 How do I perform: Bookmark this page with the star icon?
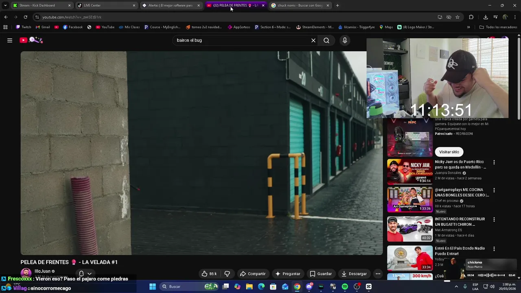[x=458, y=17]
